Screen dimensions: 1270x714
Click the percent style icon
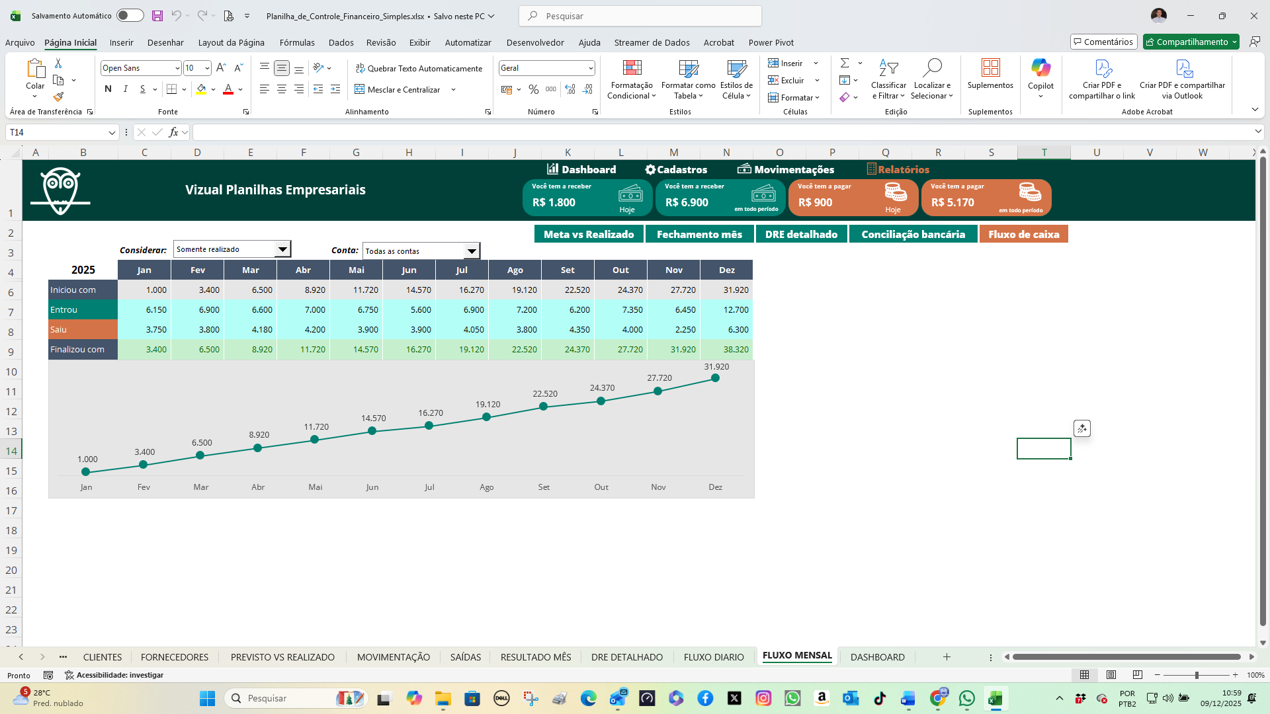534,89
